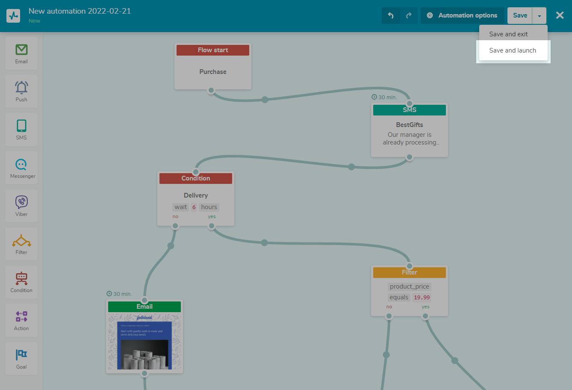Choose Save and exit from menu

click(508, 34)
